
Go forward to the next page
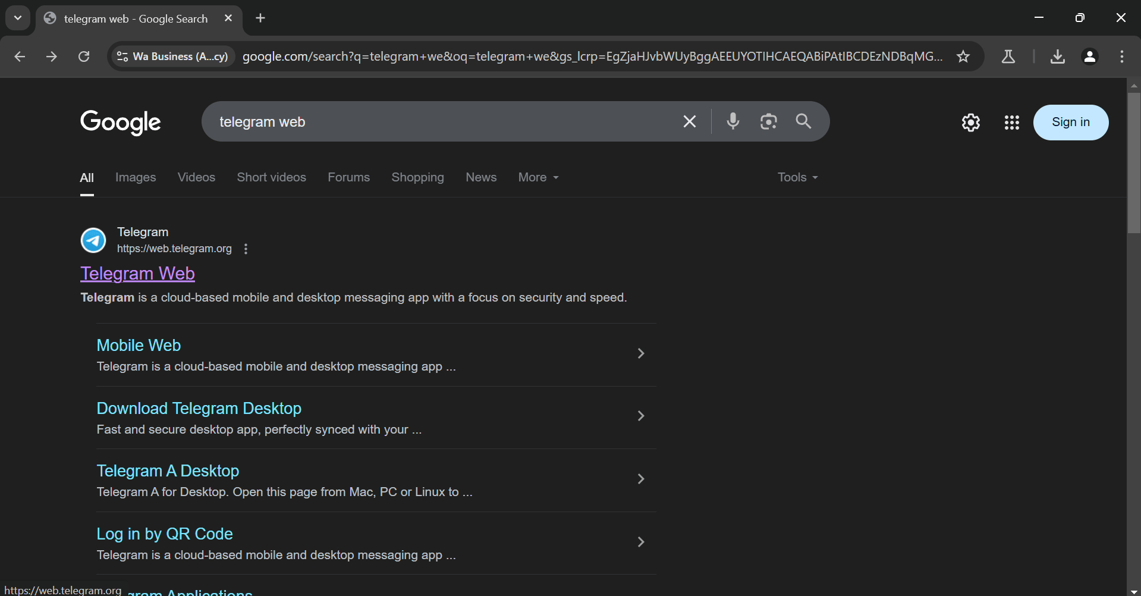[52, 57]
